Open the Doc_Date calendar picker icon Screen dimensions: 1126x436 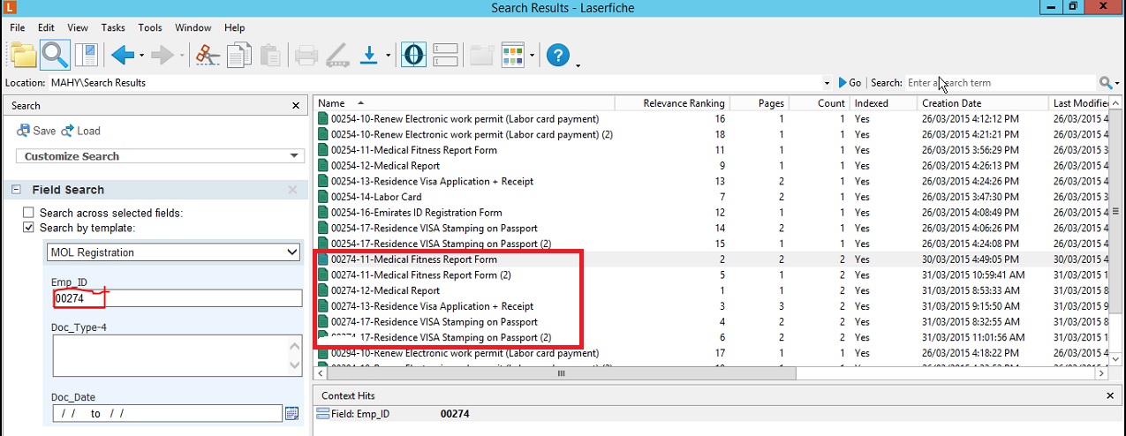tap(292, 413)
